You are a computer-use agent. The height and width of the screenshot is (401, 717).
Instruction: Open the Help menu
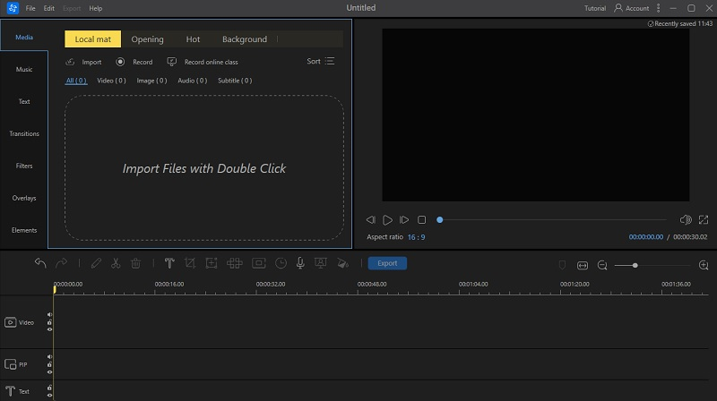tap(96, 8)
